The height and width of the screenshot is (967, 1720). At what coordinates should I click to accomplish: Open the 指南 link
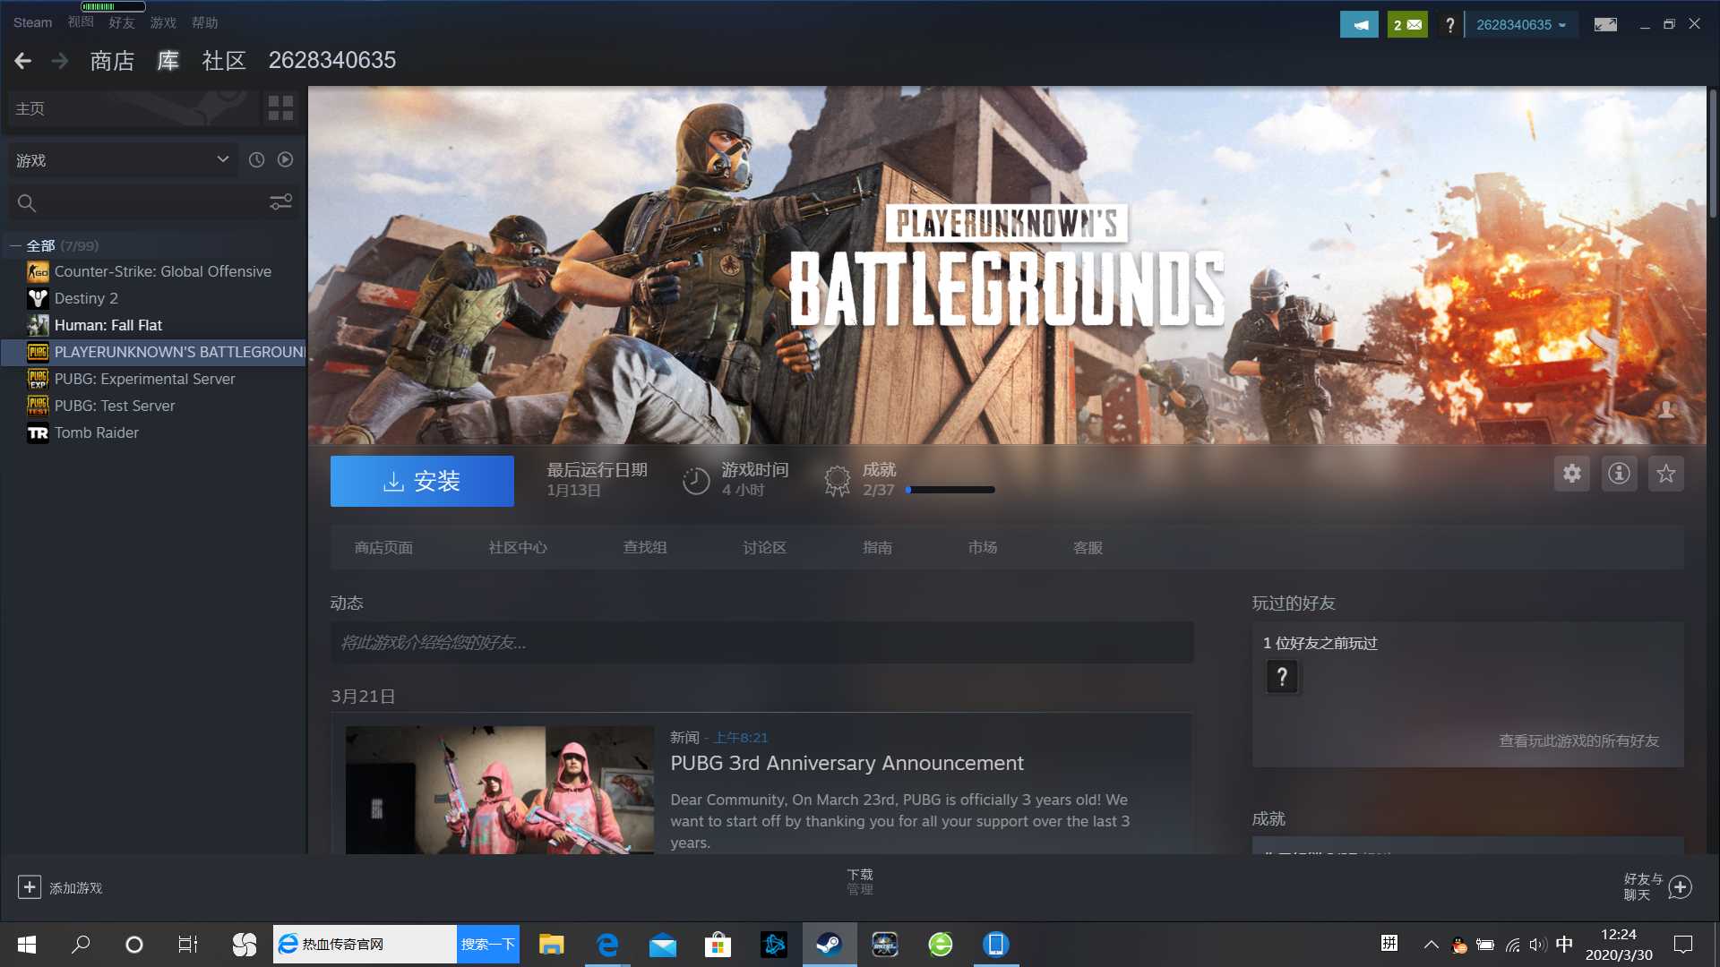click(877, 547)
